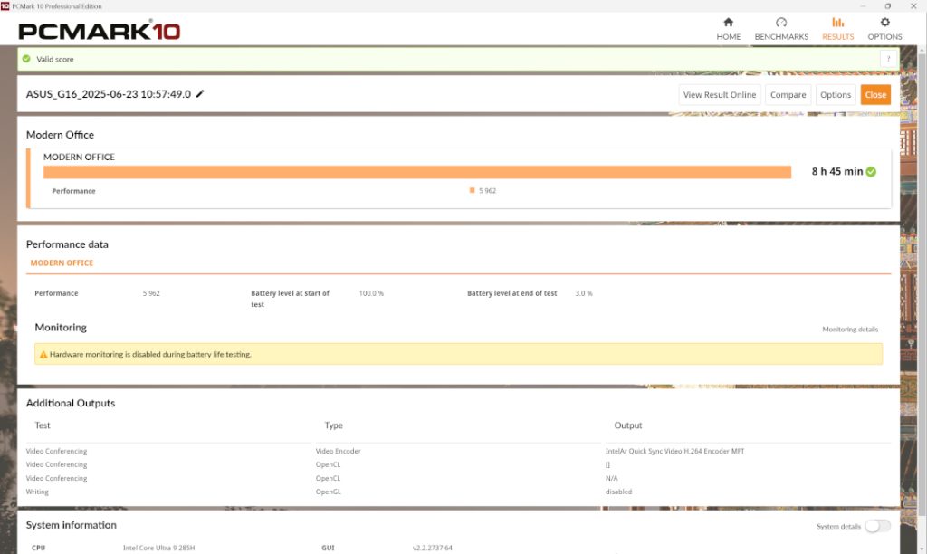Click the PCMark 10 logo
This screenshot has width=927, height=554.
tap(100, 31)
